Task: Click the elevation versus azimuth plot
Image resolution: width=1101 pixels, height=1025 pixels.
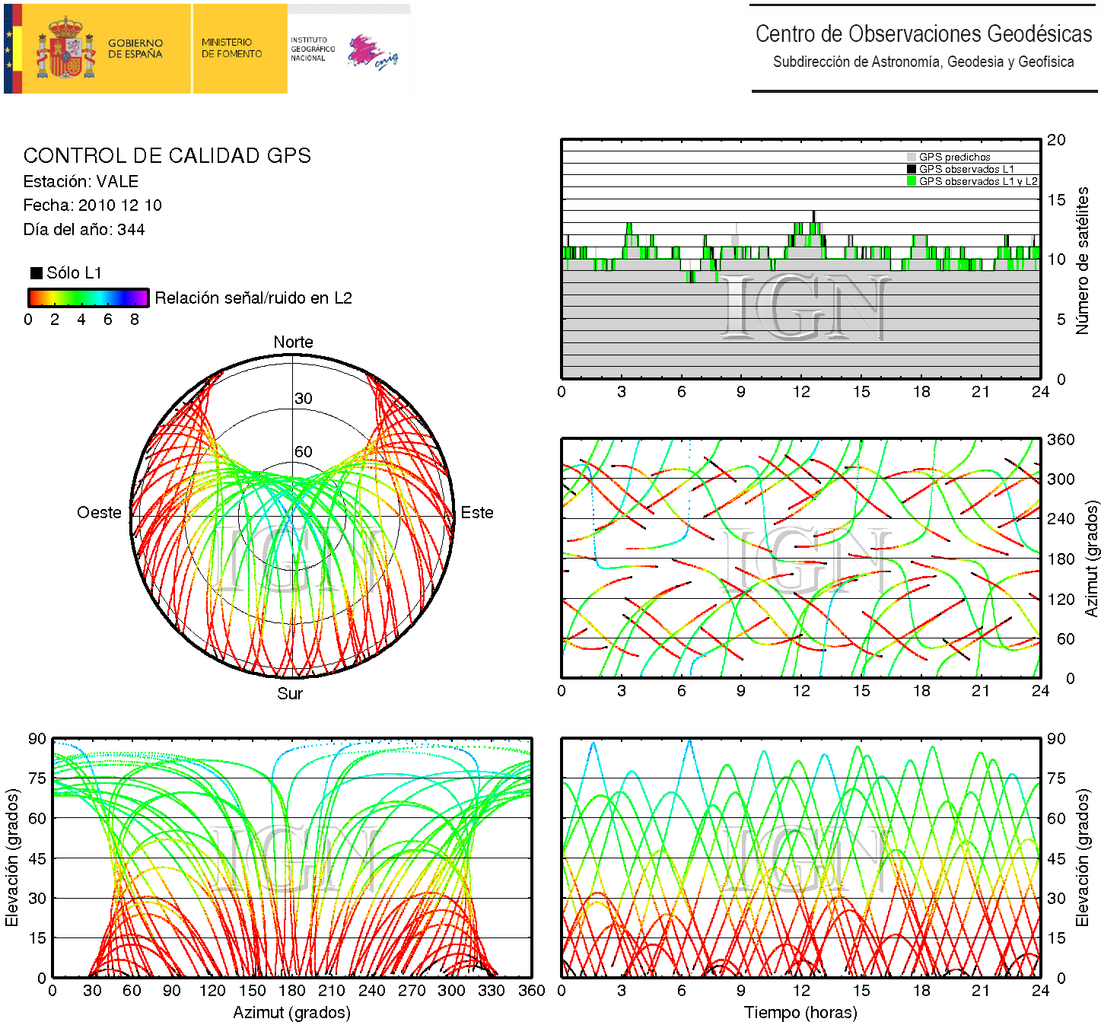Action: pyautogui.click(x=291, y=858)
